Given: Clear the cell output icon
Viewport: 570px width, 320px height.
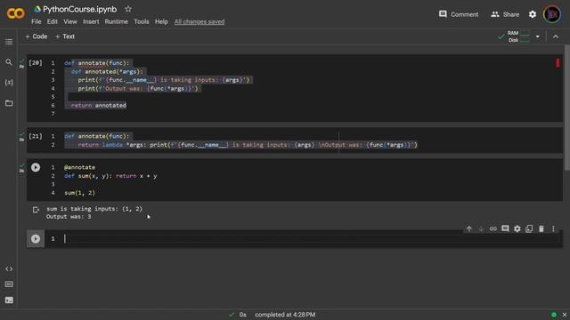Looking at the screenshot, I should click(x=36, y=210).
